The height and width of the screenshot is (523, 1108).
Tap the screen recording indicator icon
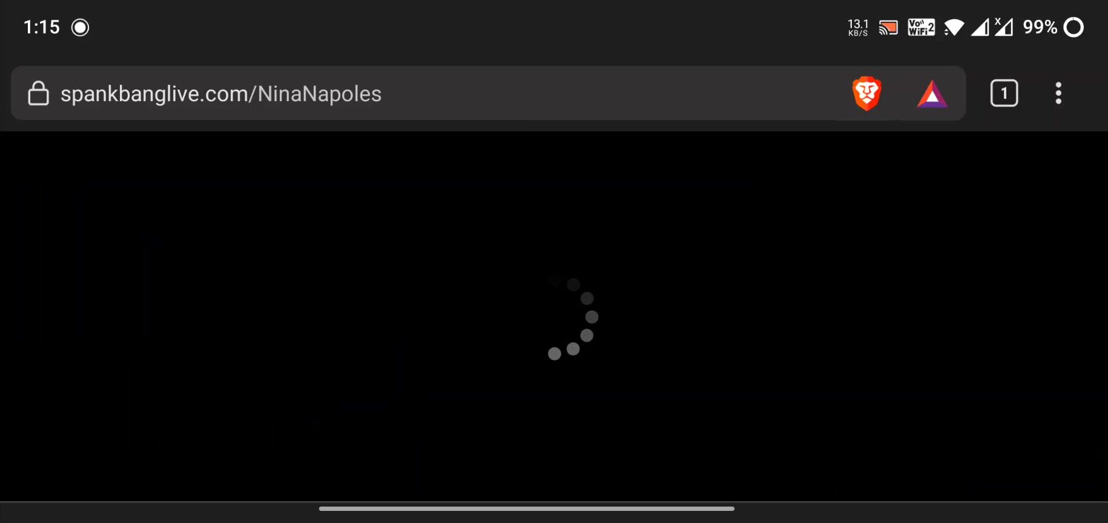[x=80, y=27]
